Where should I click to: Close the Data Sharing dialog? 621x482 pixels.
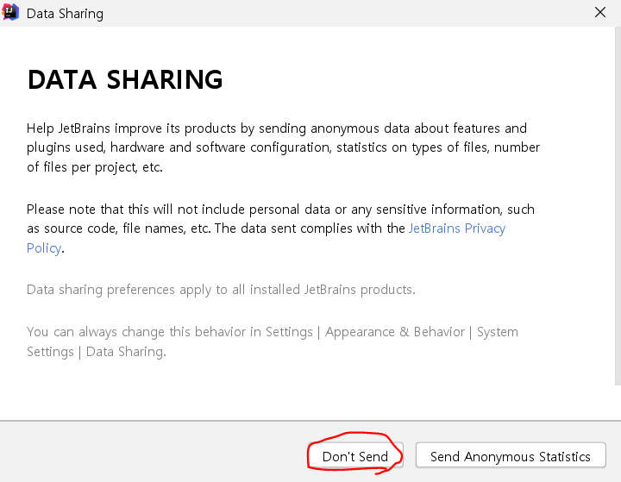click(x=600, y=12)
